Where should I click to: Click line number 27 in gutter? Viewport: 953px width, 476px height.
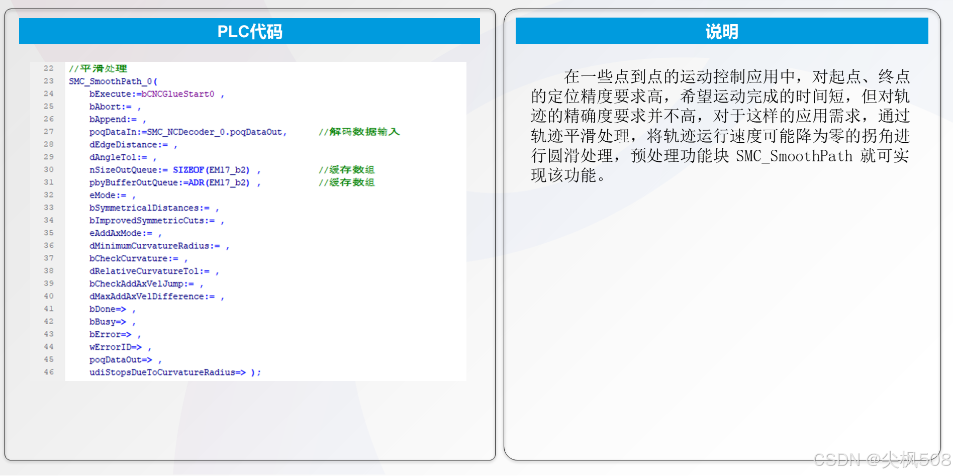pos(48,132)
